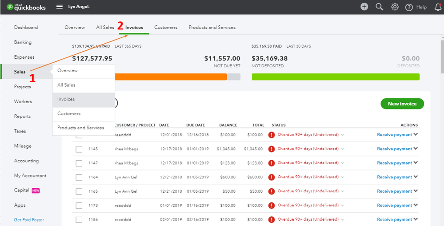This screenshot has height=226, width=444.
Task: Sort by the STATUS column header
Action: click(279, 125)
